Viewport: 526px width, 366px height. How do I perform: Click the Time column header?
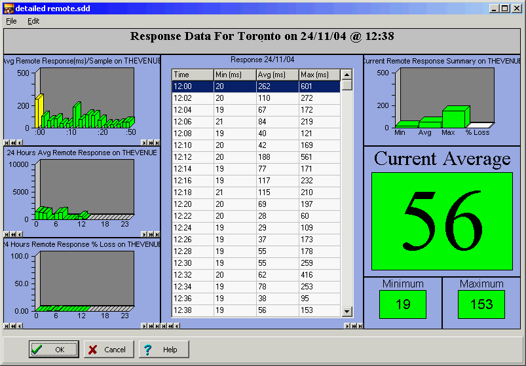coord(193,75)
